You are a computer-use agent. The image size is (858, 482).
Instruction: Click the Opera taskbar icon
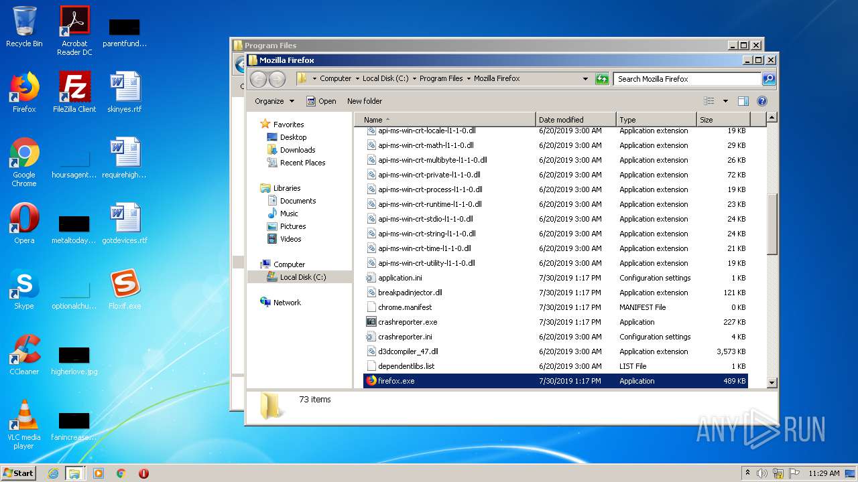pos(143,473)
